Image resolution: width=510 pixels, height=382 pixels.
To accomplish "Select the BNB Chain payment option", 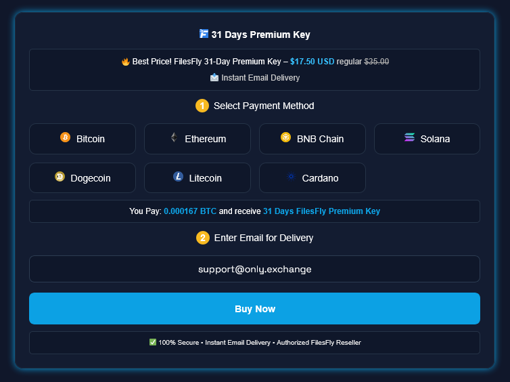I will pos(312,139).
